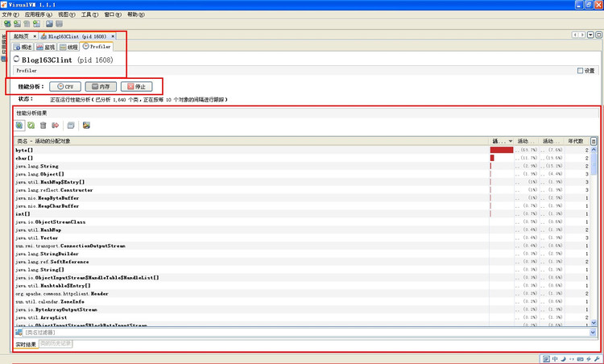Open the 工具 Tools menu
This screenshot has height=364, width=604.
(x=89, y=14)
